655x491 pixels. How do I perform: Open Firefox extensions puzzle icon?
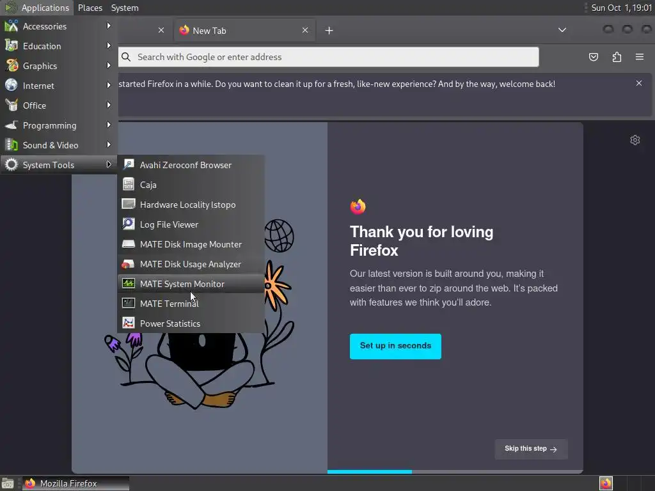point(617,57)
